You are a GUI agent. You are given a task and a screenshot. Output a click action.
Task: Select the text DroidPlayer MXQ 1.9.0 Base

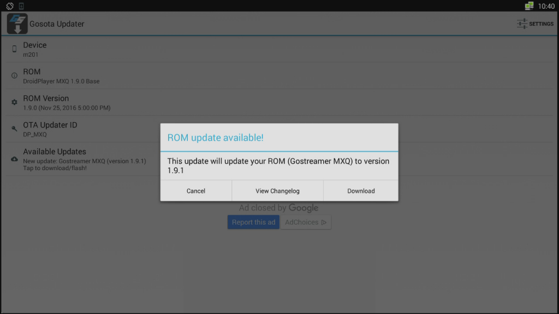[x=61, y=81]
